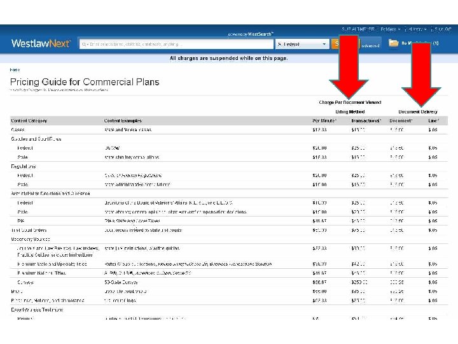Click the 'Charge Per Document Viewed' header

pyautogui.click(x=350, y=103)
